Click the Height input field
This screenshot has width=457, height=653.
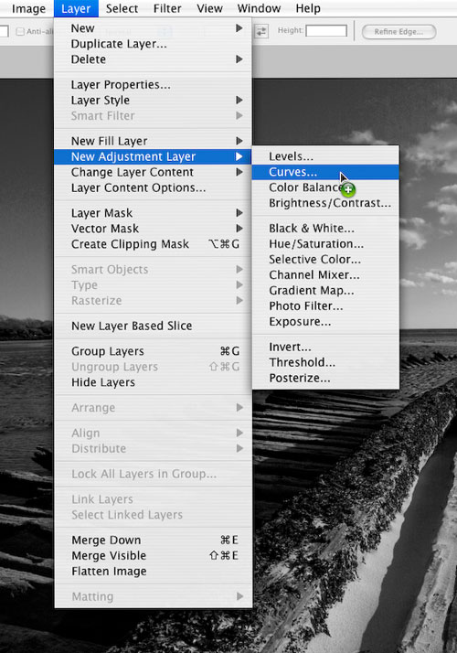(326, 31)
